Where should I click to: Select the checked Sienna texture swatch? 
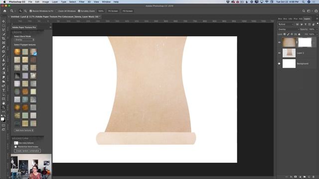tap(33, 52)
